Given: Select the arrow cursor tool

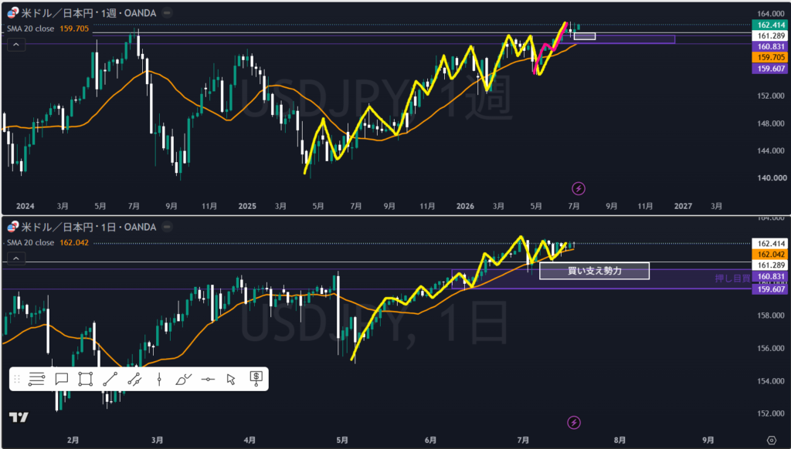Looking at the screenshot, I should tap(231, 379).
